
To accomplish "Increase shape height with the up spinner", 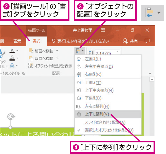I will tap(118, 52).
